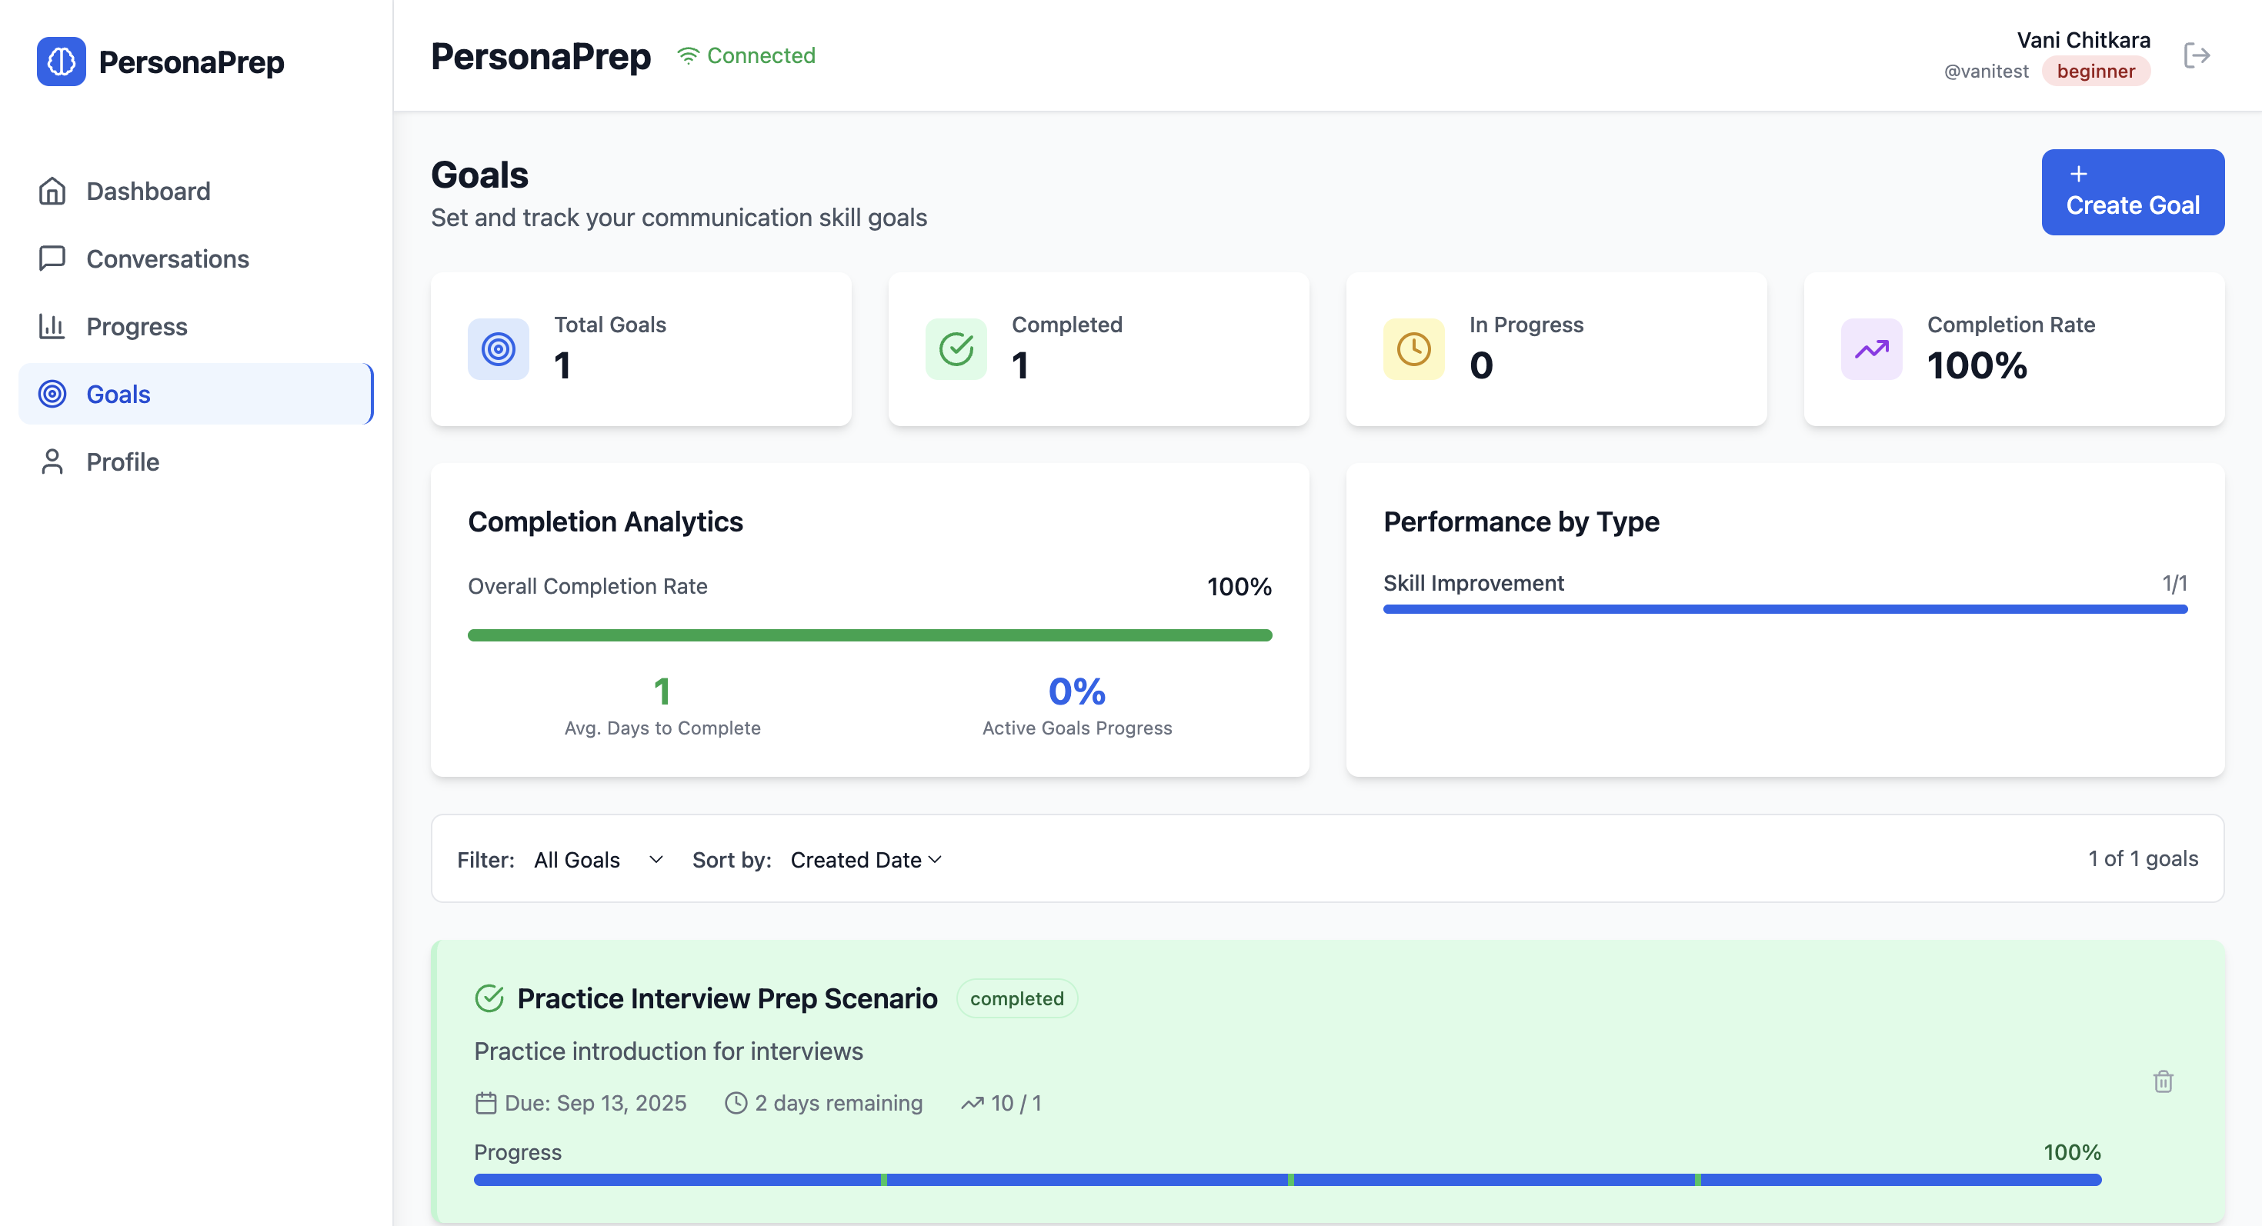Click the PersonaPrep brain logo icon

62,62
